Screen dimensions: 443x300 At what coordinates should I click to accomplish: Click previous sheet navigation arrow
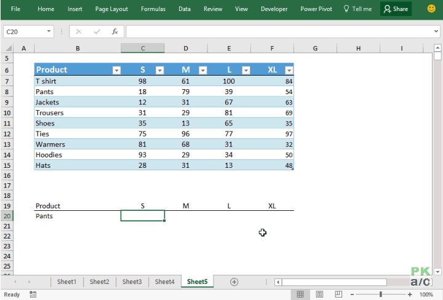coord(15,282)
